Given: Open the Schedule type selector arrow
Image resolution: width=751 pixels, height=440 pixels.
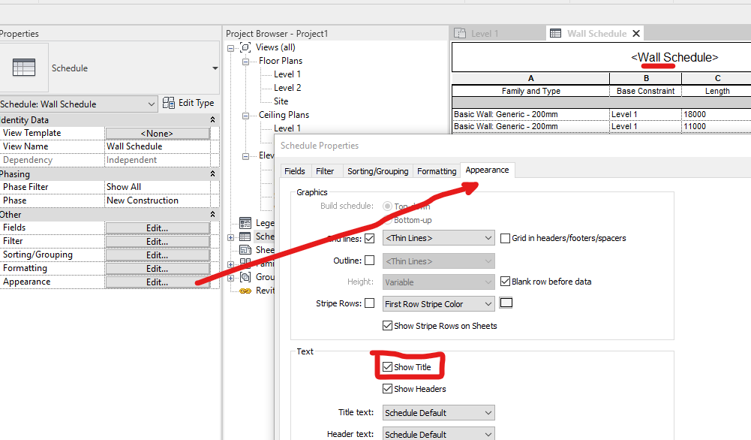Looking at the screenshot, I should click(x=215, y=68).
